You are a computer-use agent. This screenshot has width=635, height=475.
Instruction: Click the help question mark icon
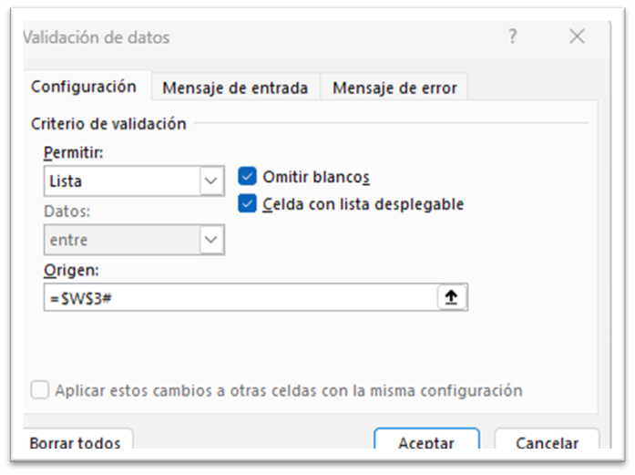(x=513, y=37)
